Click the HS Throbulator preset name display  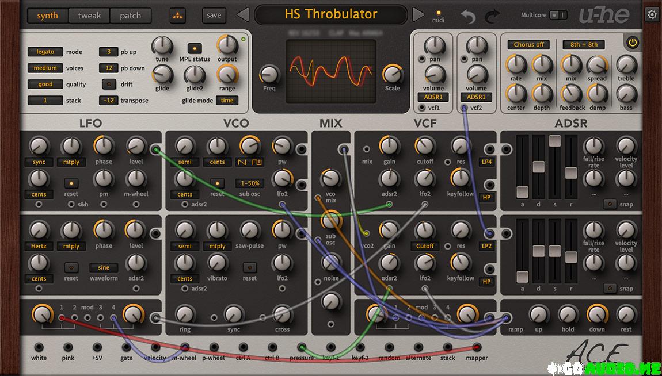pyautogui.click(x=331, y=14)
